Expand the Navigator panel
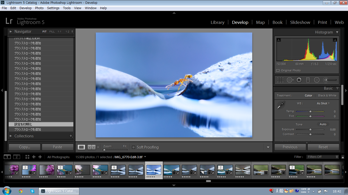The height and width of the screenshot is (195, 348). 11,31
